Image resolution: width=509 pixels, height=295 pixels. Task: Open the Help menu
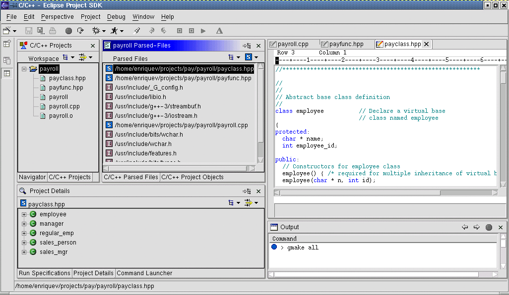[168, 17]
